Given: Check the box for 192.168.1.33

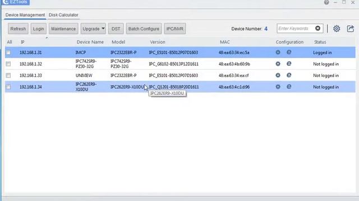Looking at the screenshot, I should point(8,75).
